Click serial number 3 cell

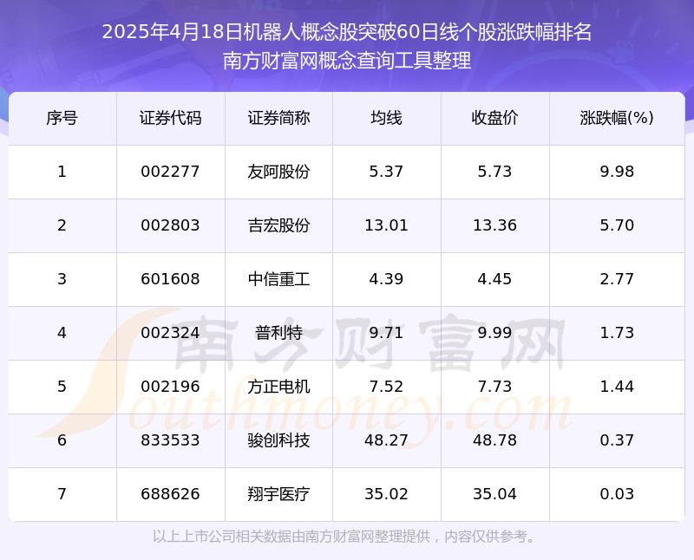(62, 279)
